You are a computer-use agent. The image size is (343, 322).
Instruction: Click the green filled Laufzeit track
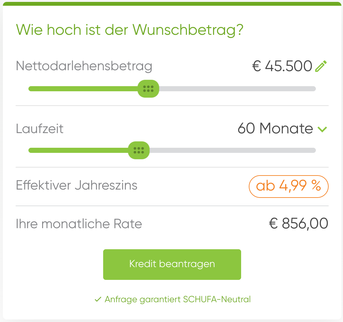78,150
